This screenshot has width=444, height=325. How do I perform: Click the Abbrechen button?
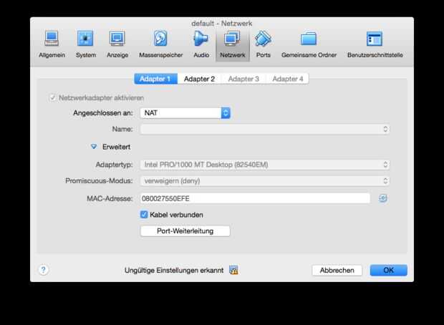(337, 270)
